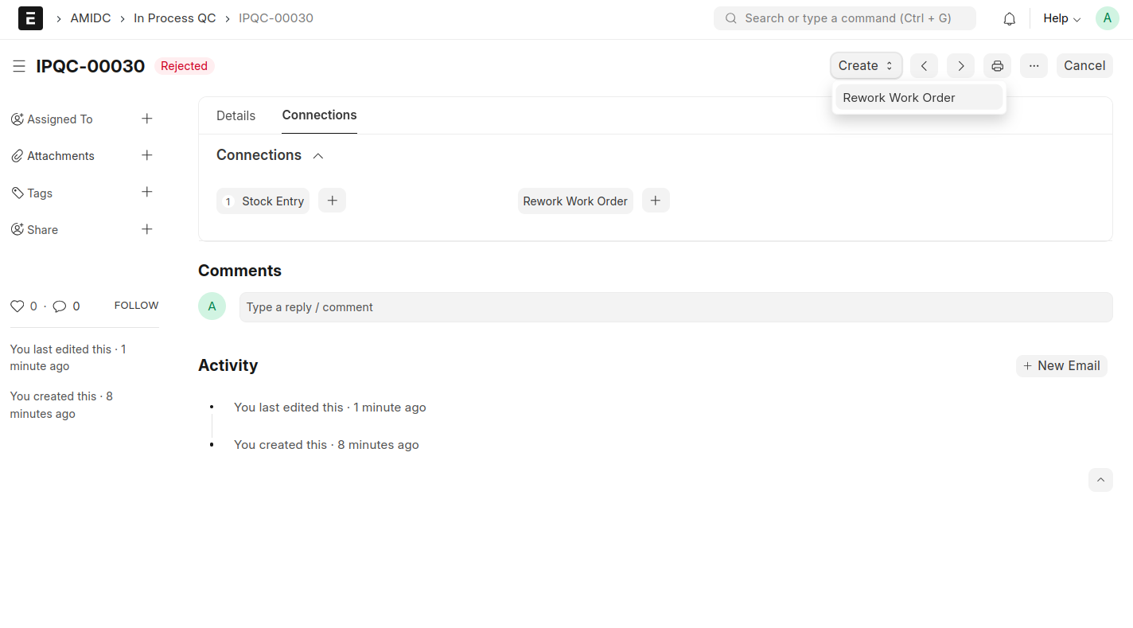
Task: Go to previous document arrow
Action: pyautogui.click(x=924, y=66)
